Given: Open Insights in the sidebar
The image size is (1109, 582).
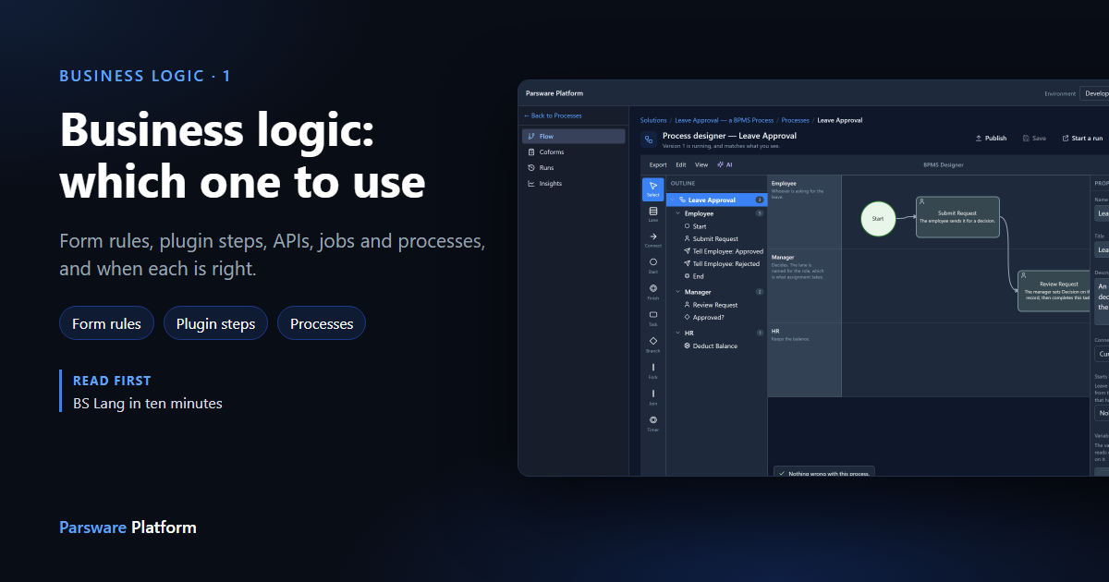Looking at the screenshot, I should pyautogui.click(x=574, y=184).
